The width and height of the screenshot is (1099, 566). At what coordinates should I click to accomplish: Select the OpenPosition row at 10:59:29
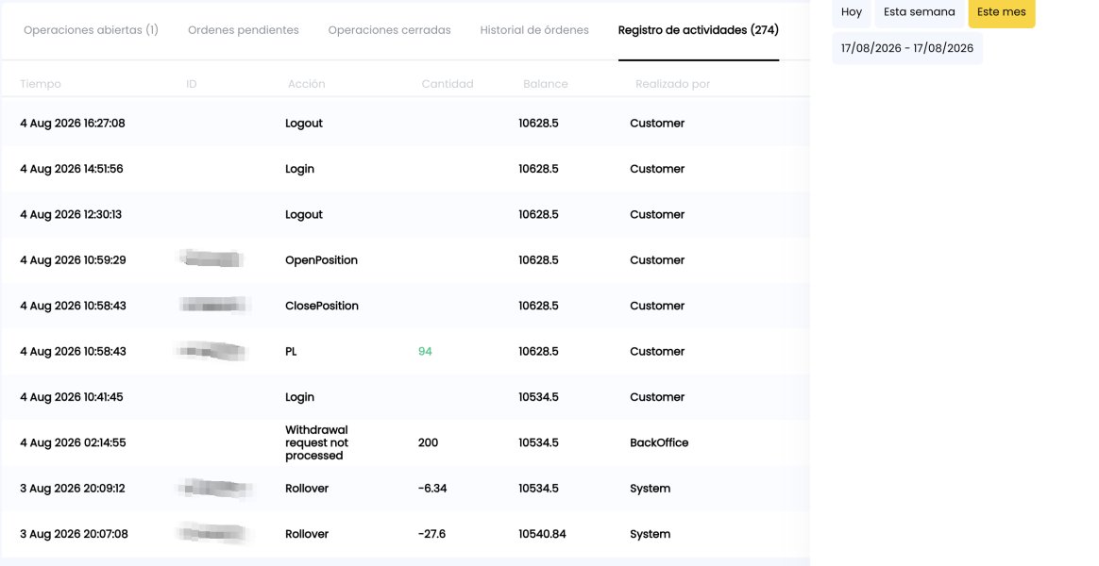405,259
